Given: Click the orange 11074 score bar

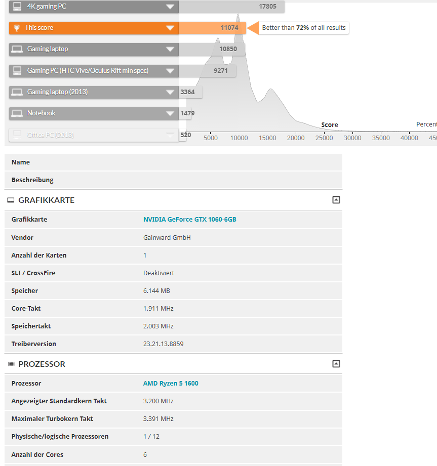Looking at the screenshot, I should [x=212, y=28].
